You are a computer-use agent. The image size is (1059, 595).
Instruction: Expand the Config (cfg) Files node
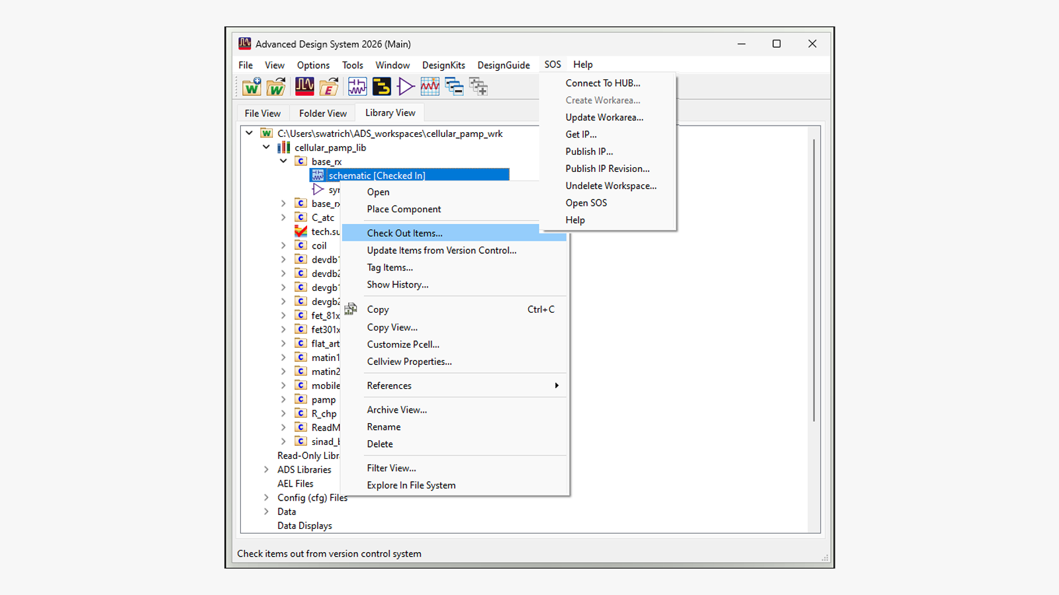point(266,497)
